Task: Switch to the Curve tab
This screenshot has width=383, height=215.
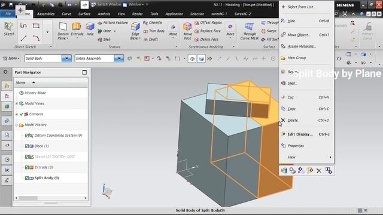Action: click(66, 14)
